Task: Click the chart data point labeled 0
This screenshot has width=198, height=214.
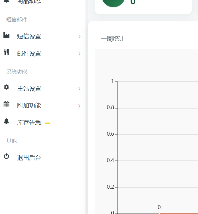Action: click(159, 213)
